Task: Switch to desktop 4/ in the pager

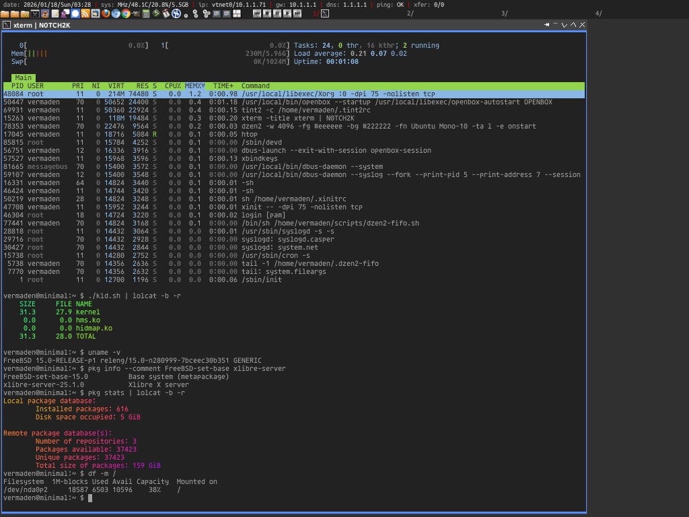Action: (598, 13)
